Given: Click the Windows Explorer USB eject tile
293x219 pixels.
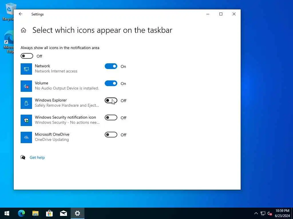Looking at the screenshot, I should pos(26,103).
